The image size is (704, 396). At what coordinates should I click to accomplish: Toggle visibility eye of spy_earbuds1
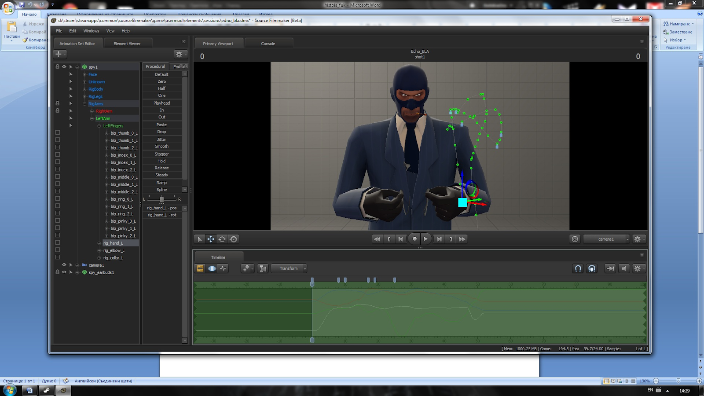(x=64, y=272)
